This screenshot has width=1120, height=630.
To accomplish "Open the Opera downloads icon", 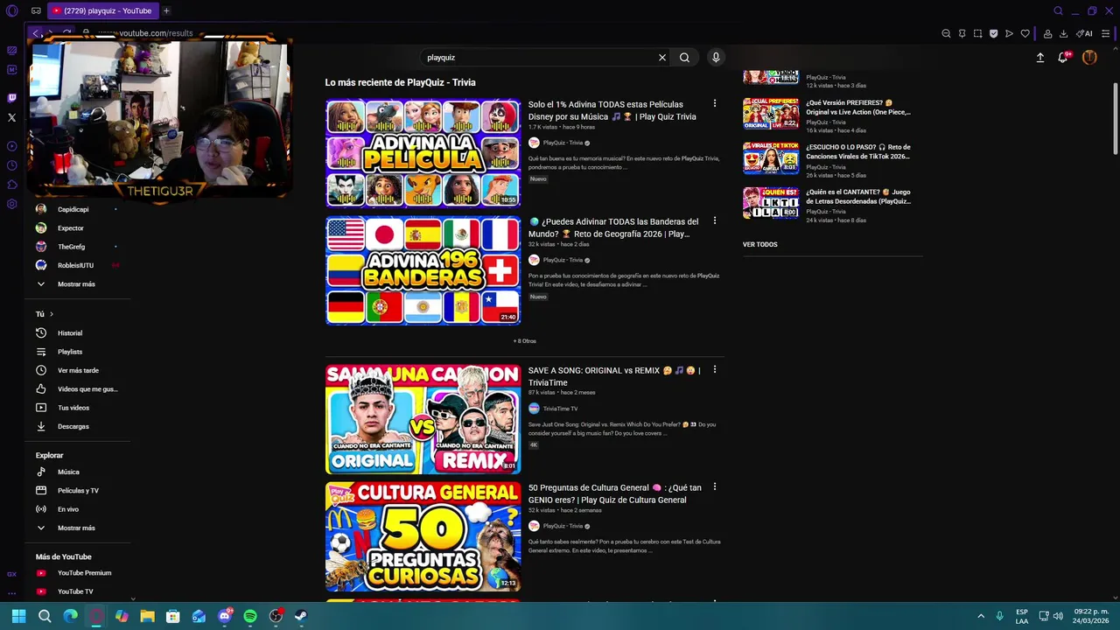I will point(1063,33).
